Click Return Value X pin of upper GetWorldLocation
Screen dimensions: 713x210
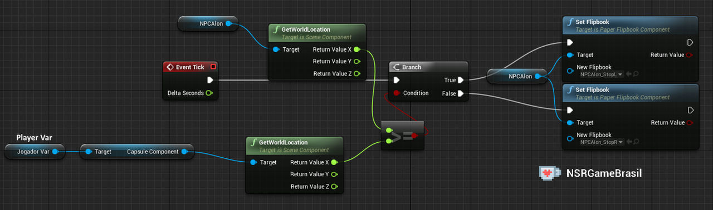(x=356, y=49)
